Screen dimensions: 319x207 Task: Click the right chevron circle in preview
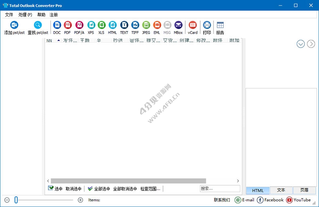311,44
